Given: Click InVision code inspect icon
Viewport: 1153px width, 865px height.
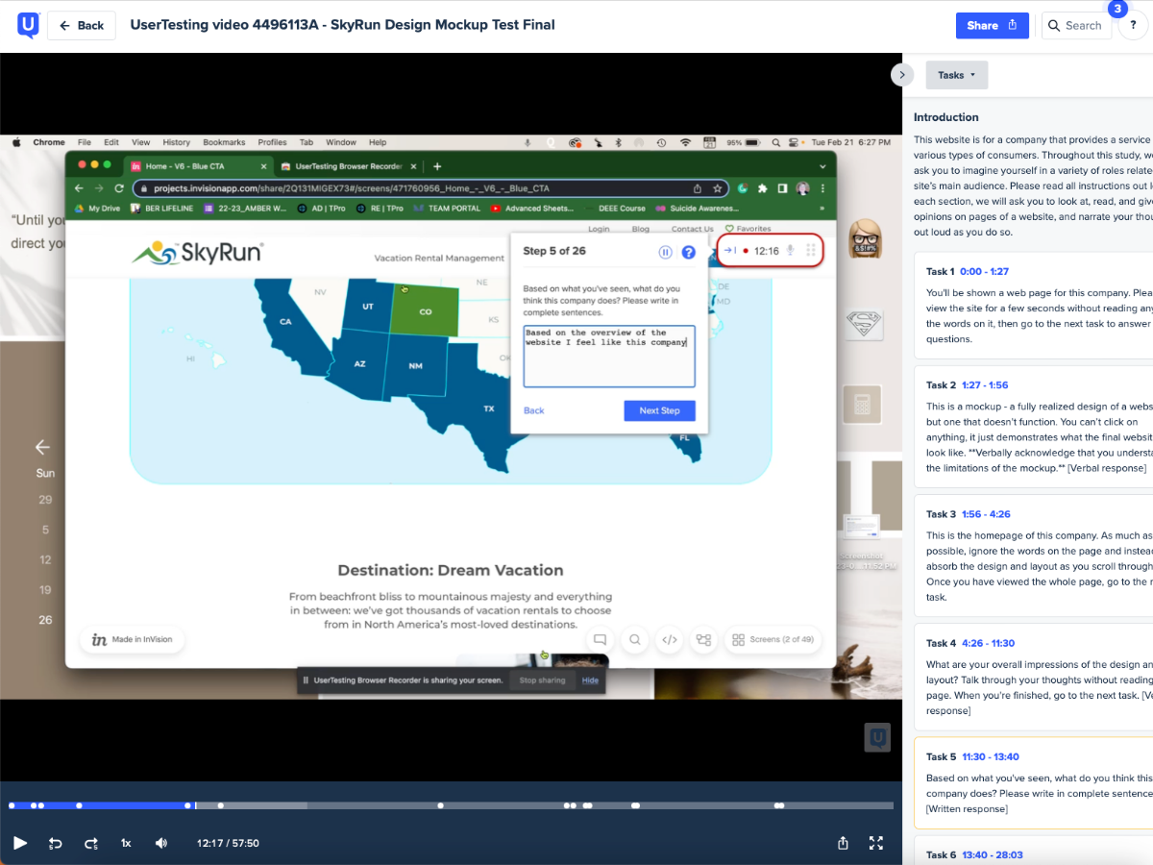Looking at the screenshot, I should click(x=671, y=639).
